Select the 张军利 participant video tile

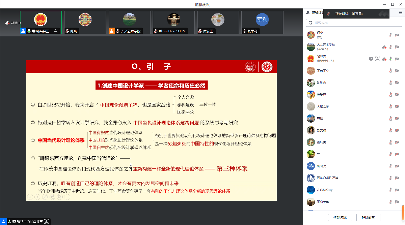262,22
